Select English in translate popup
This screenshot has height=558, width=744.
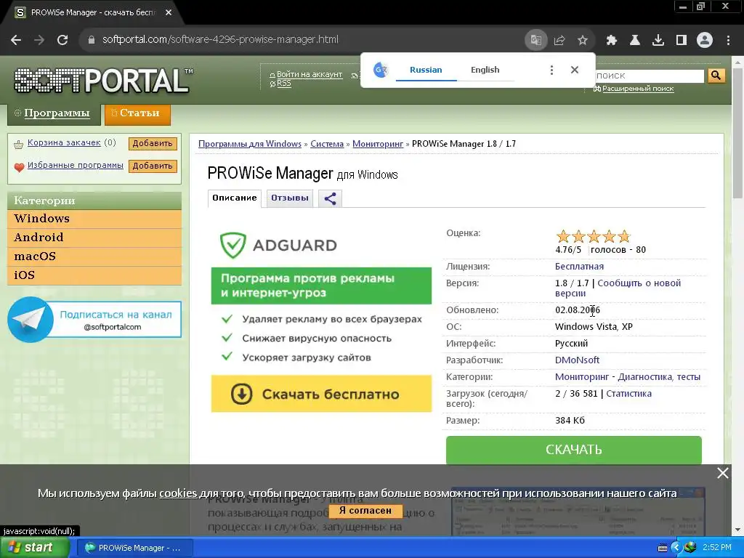click(485, 70)
